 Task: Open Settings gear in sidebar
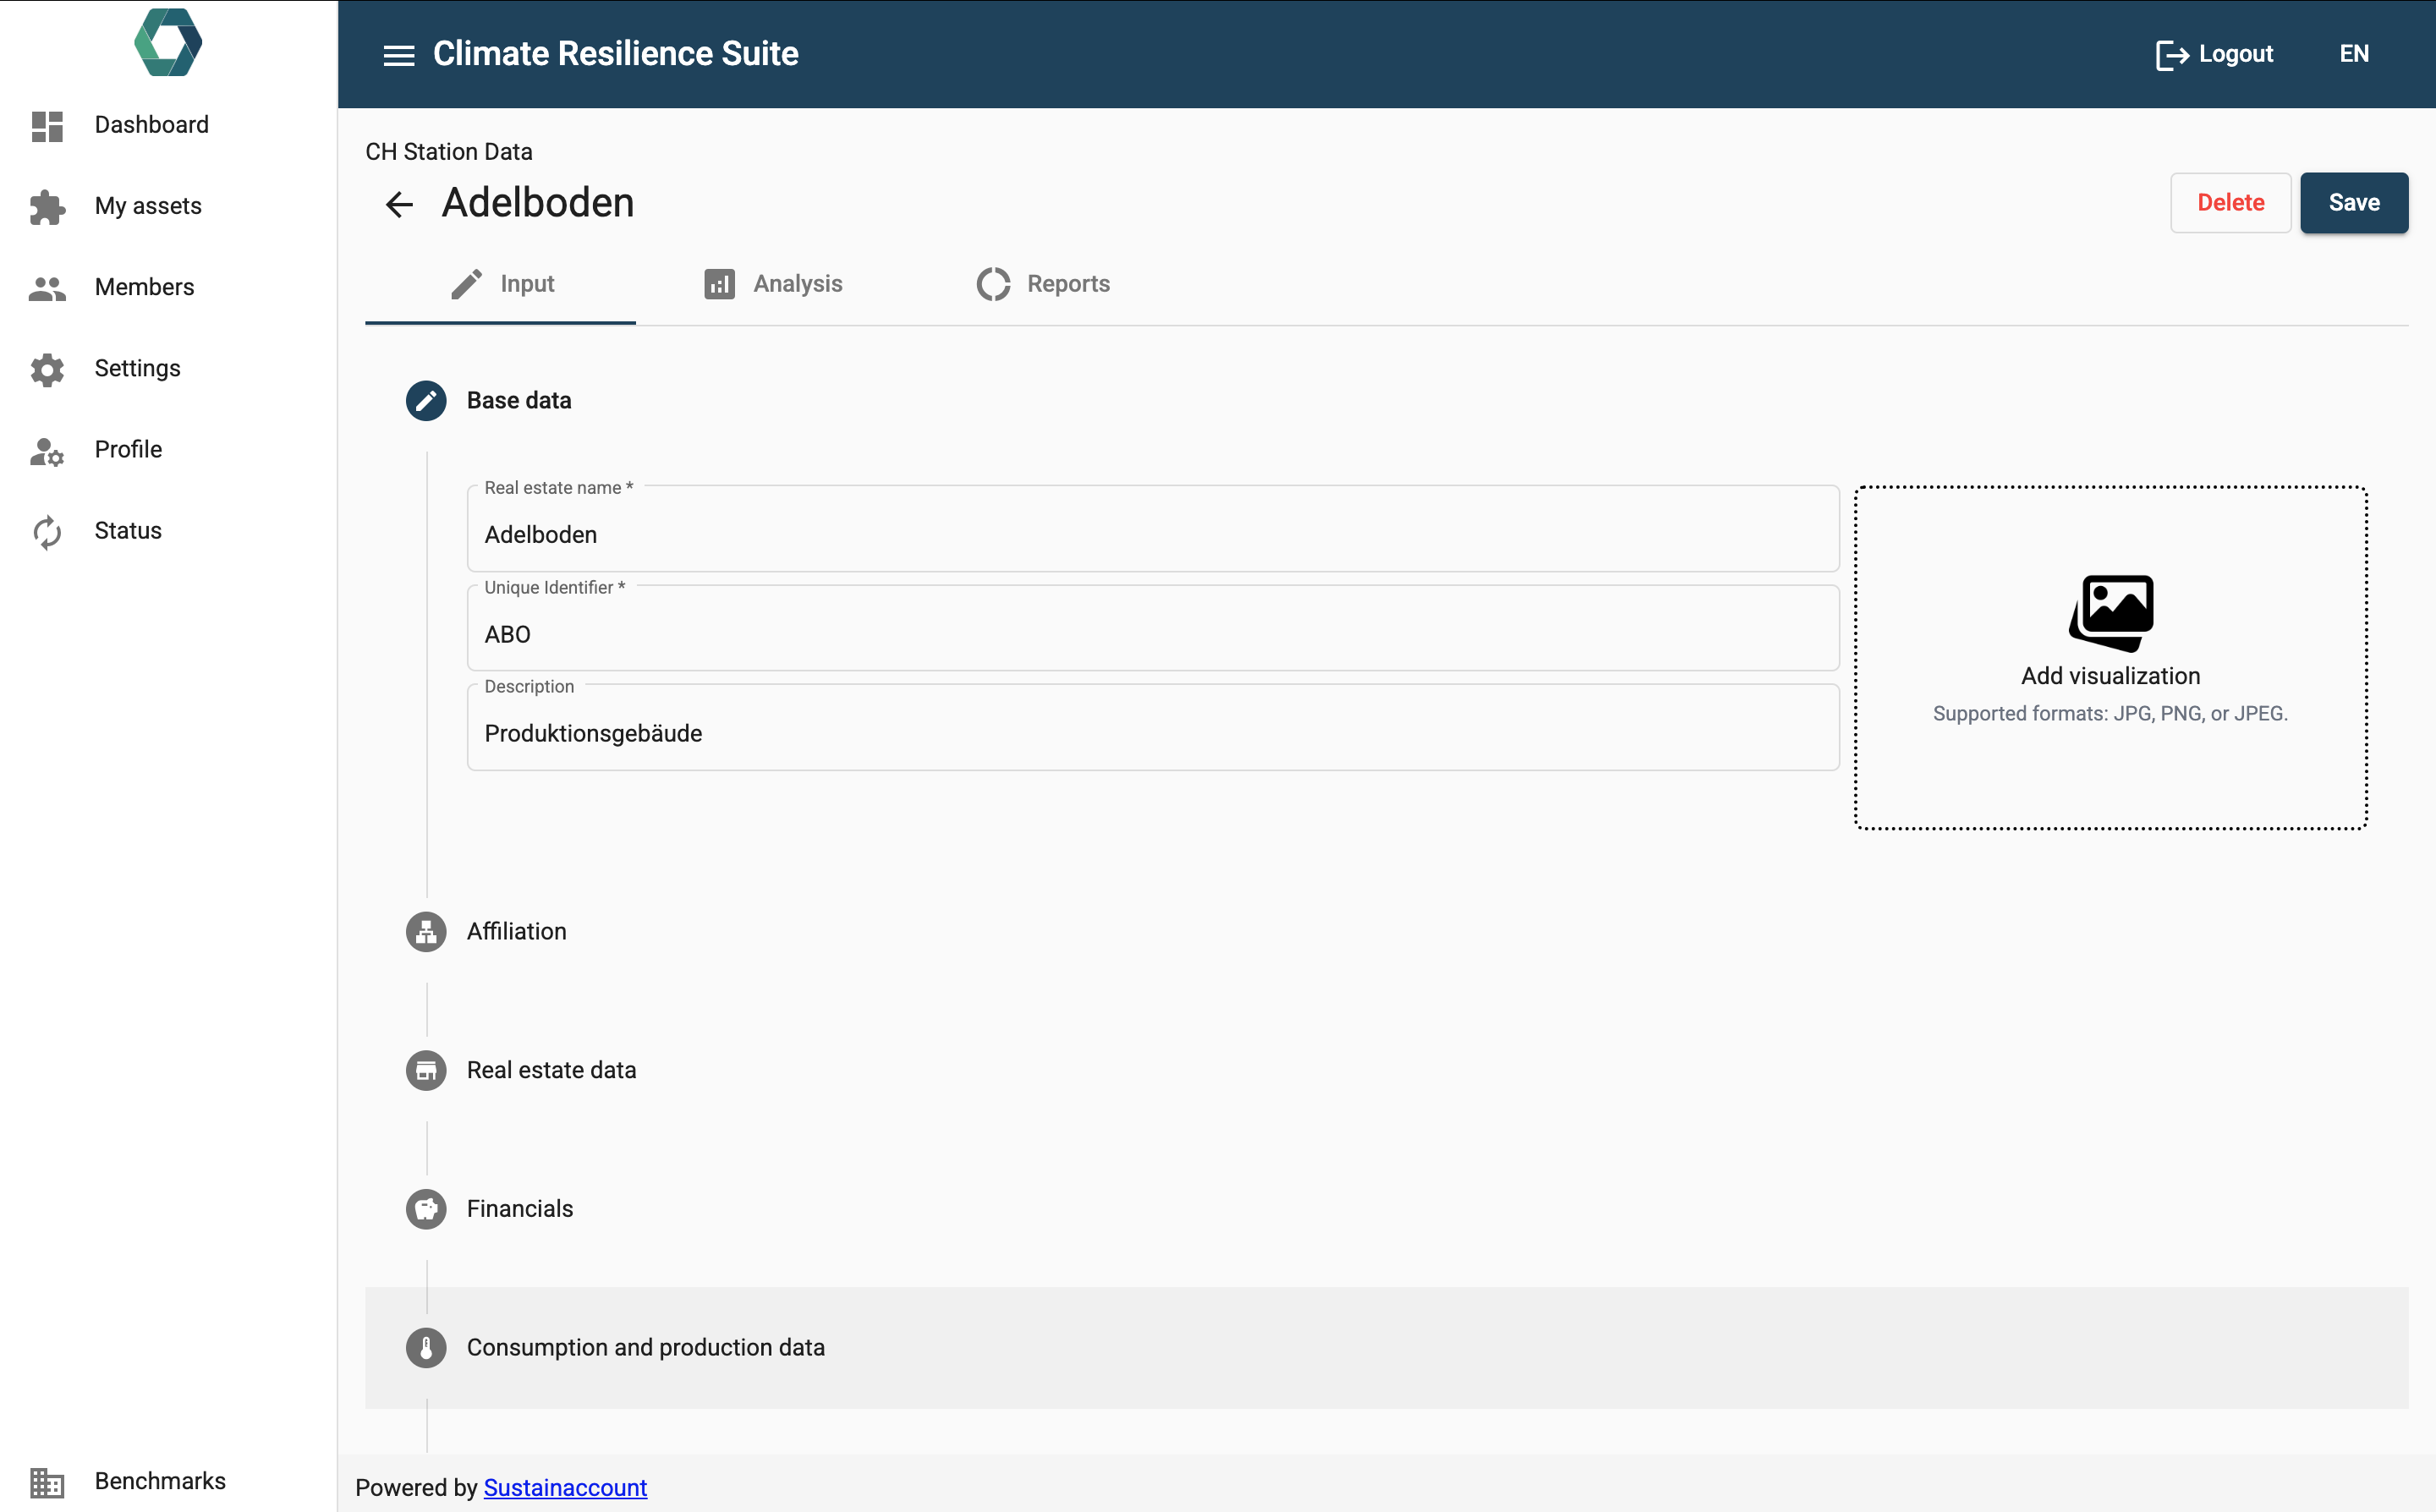pyautogui.click(x=47, y=369)
